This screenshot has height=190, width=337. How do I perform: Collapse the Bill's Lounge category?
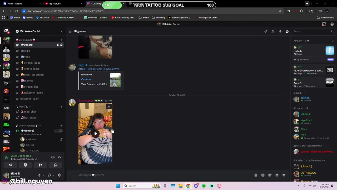click(x=27, y=40)
